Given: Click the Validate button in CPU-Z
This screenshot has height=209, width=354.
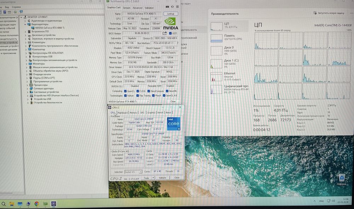Looking at the screenshot, I should coord(162,178).
